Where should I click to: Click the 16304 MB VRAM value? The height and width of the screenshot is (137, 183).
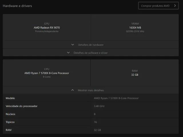[x=135, y=28]
